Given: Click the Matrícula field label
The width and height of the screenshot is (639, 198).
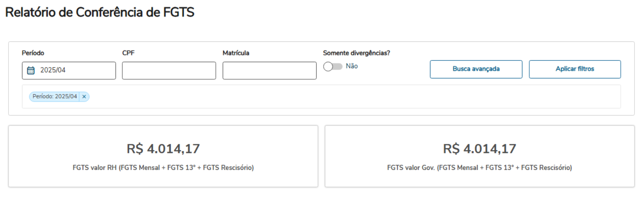Looking at the screenshot, I should pos(236,53).
